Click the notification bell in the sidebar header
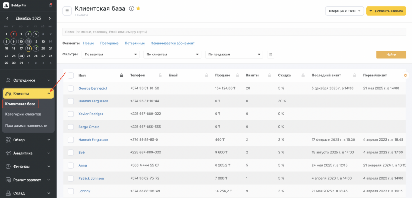The height and width of the screenshot is (198, 412). click(x=50, y=5)
